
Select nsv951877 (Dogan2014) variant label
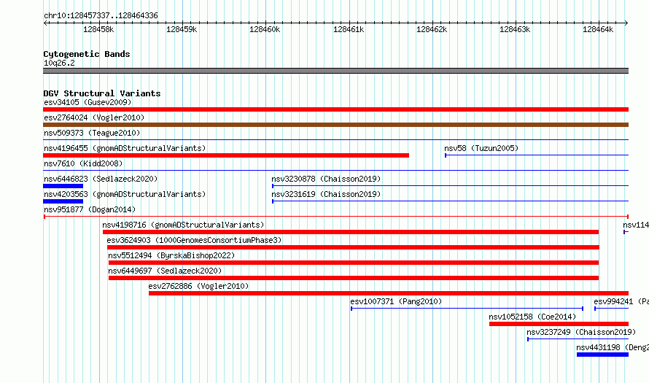[90, 209]
